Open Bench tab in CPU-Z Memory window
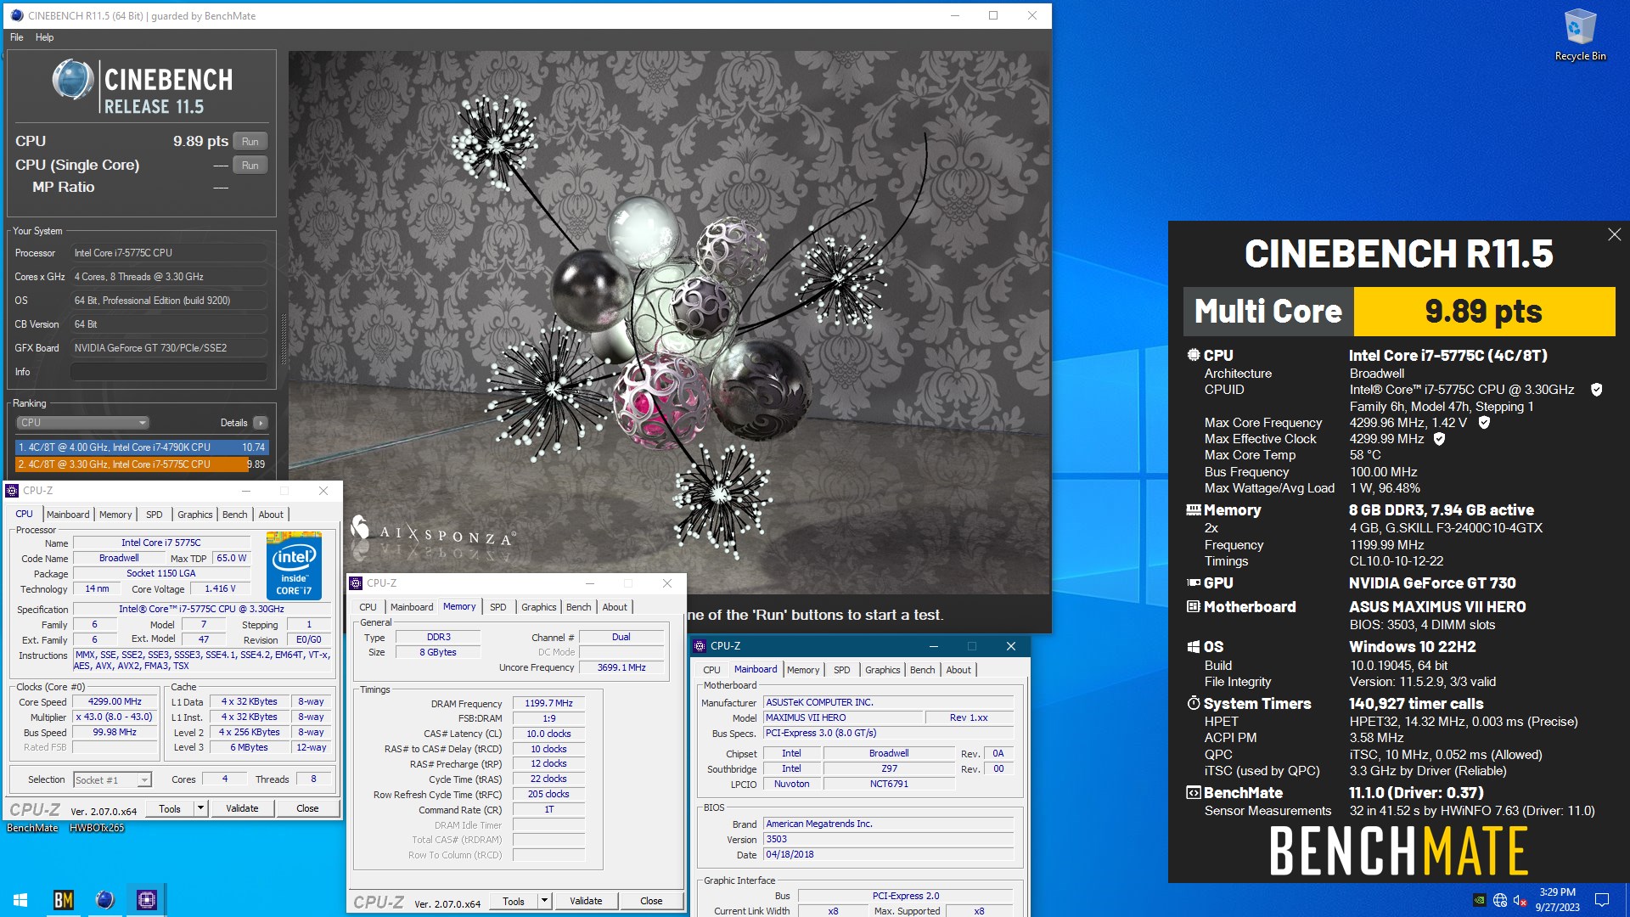This screenshot has width=1630, height=917. click(x=578, y=607)
